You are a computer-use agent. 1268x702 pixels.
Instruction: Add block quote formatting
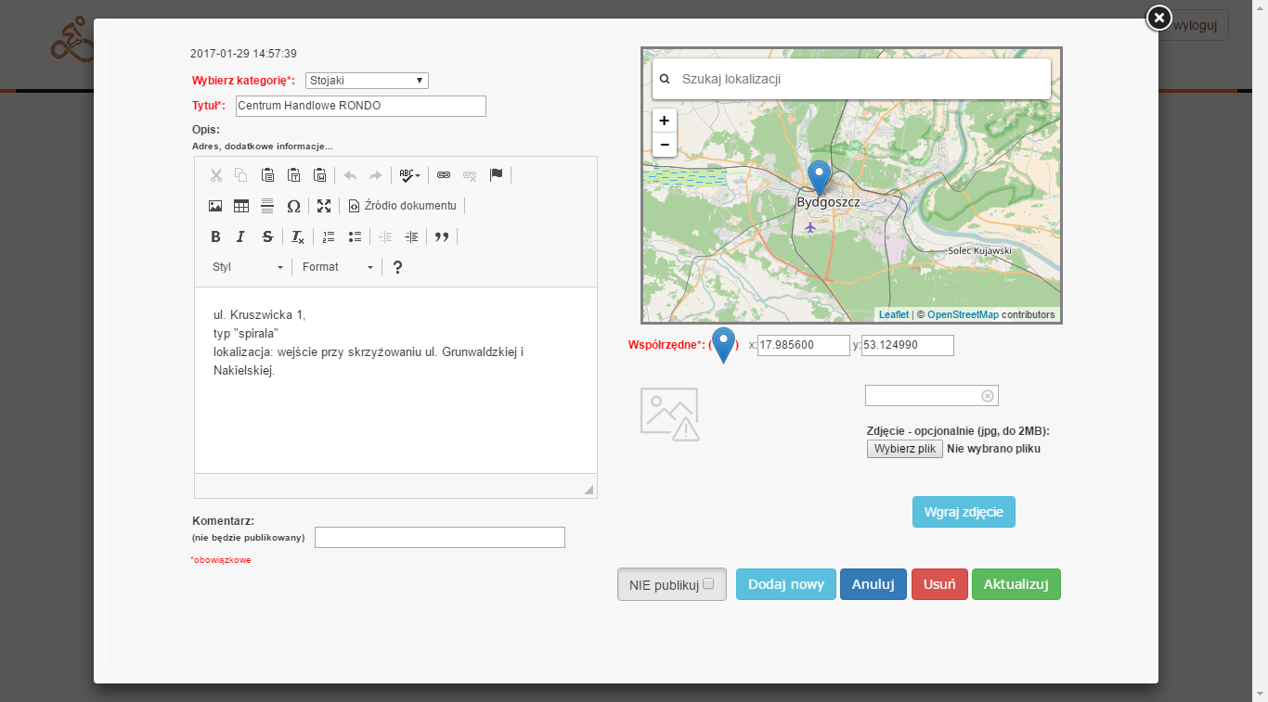pos(442,236)
